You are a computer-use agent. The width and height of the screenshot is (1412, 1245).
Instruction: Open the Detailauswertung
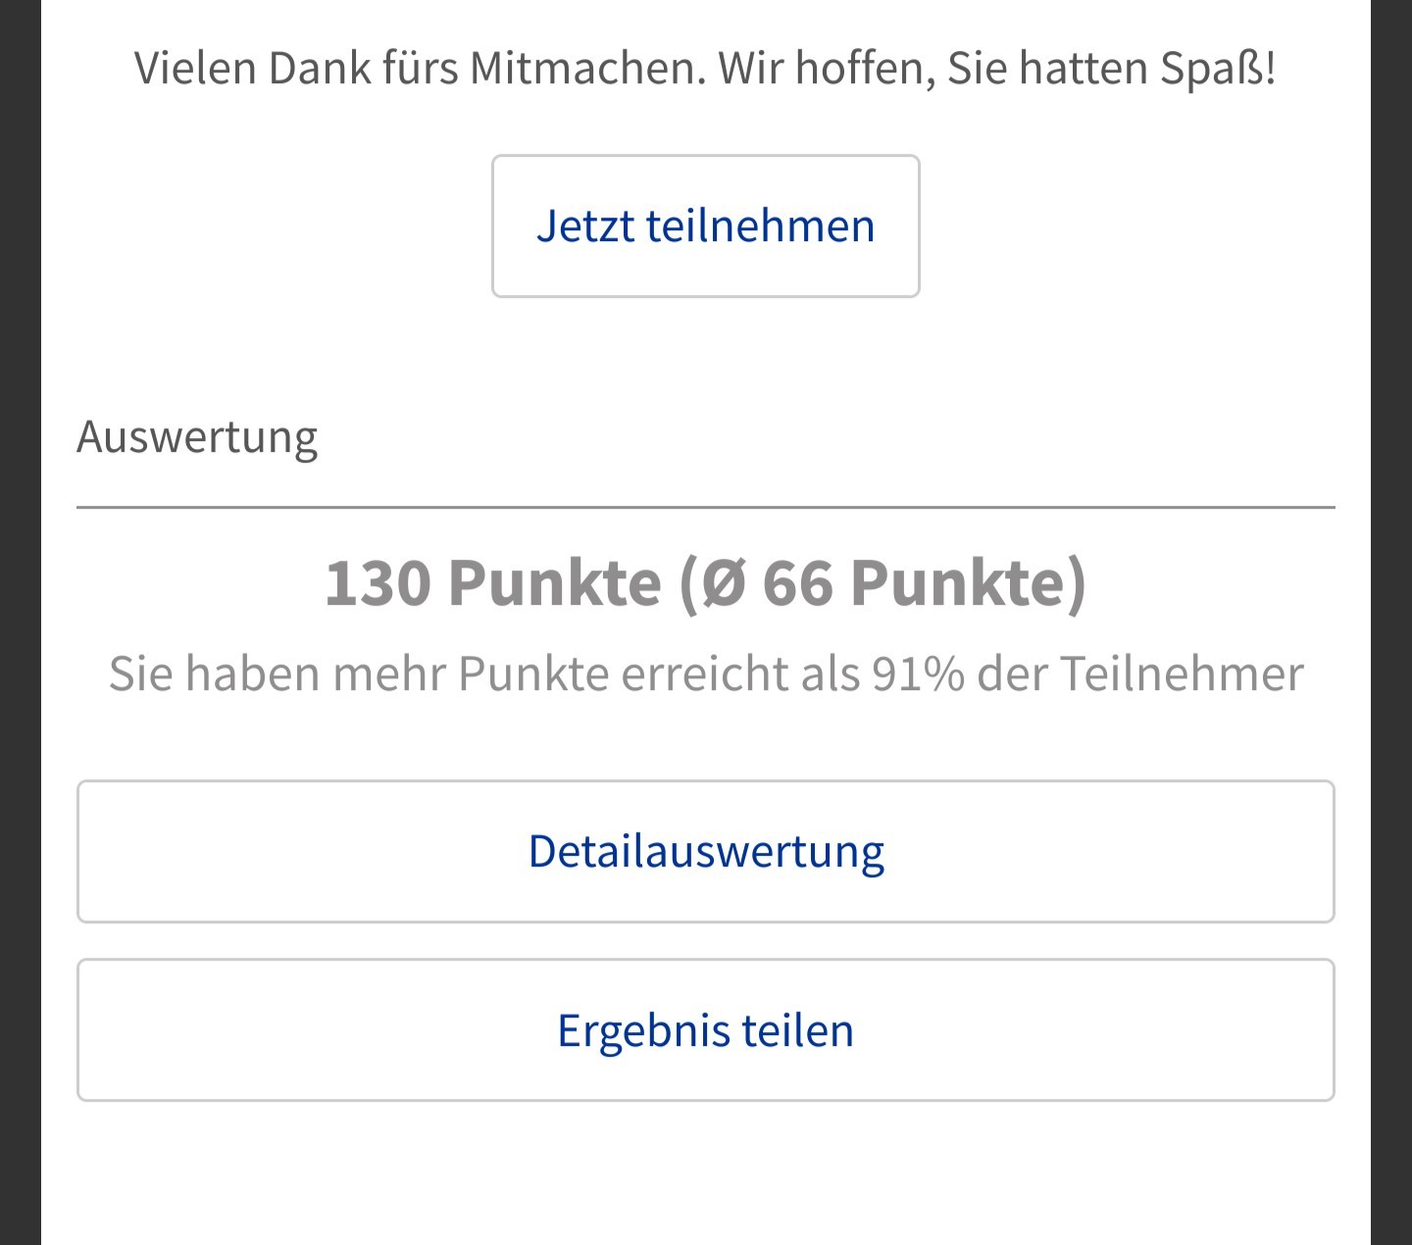705,851
